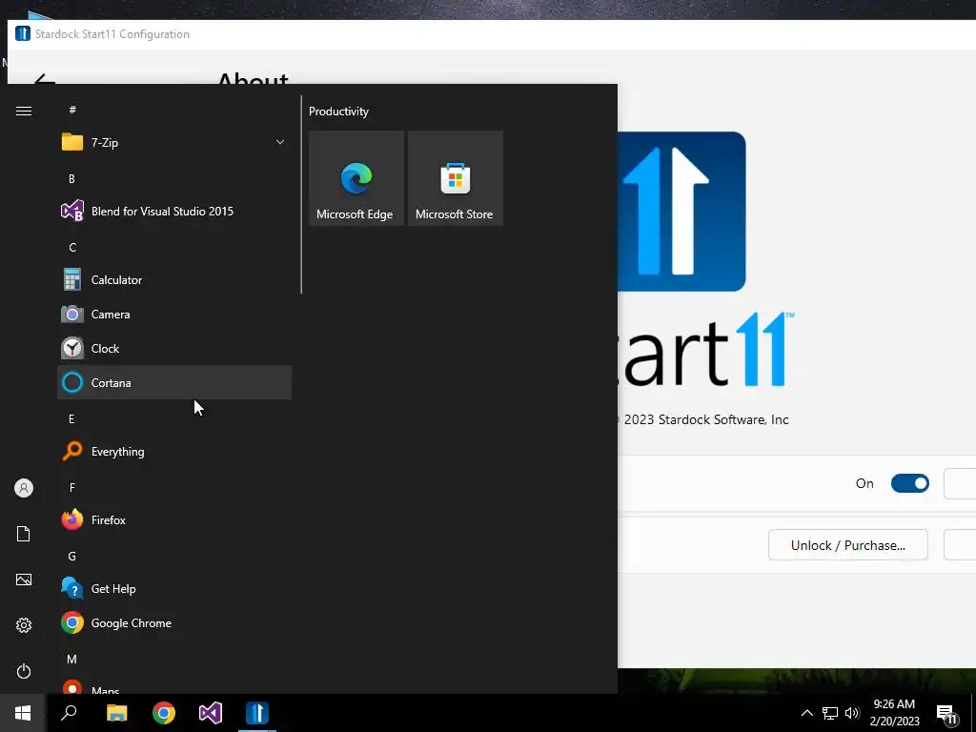Click the Unlock / Purchase... button
The height and width of the screenshot is (732, 976).
click(847, 545)
